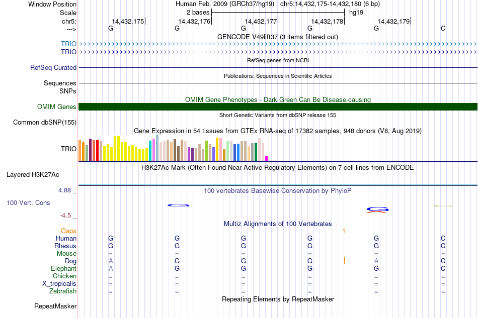Screen dimensions: 478x318
Task: Open the RefSeq genes from NCBI title
Action: 278,60
